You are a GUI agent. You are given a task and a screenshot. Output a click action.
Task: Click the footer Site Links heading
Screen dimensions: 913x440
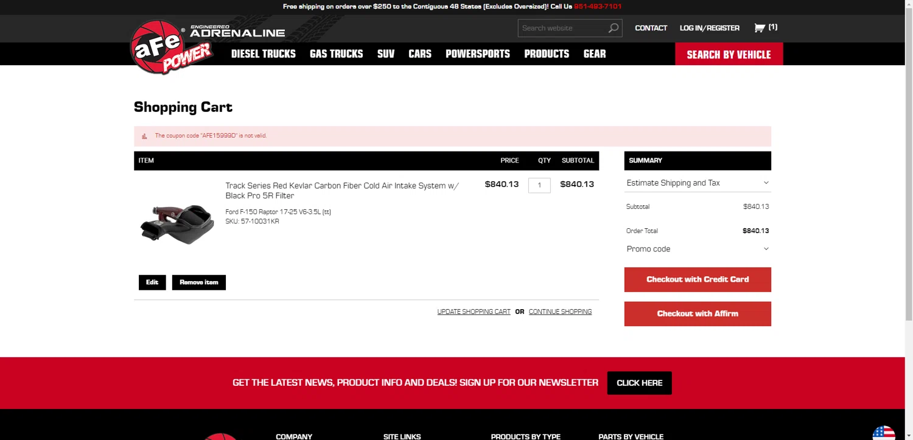pyautogui.click(x=402, y=436)
